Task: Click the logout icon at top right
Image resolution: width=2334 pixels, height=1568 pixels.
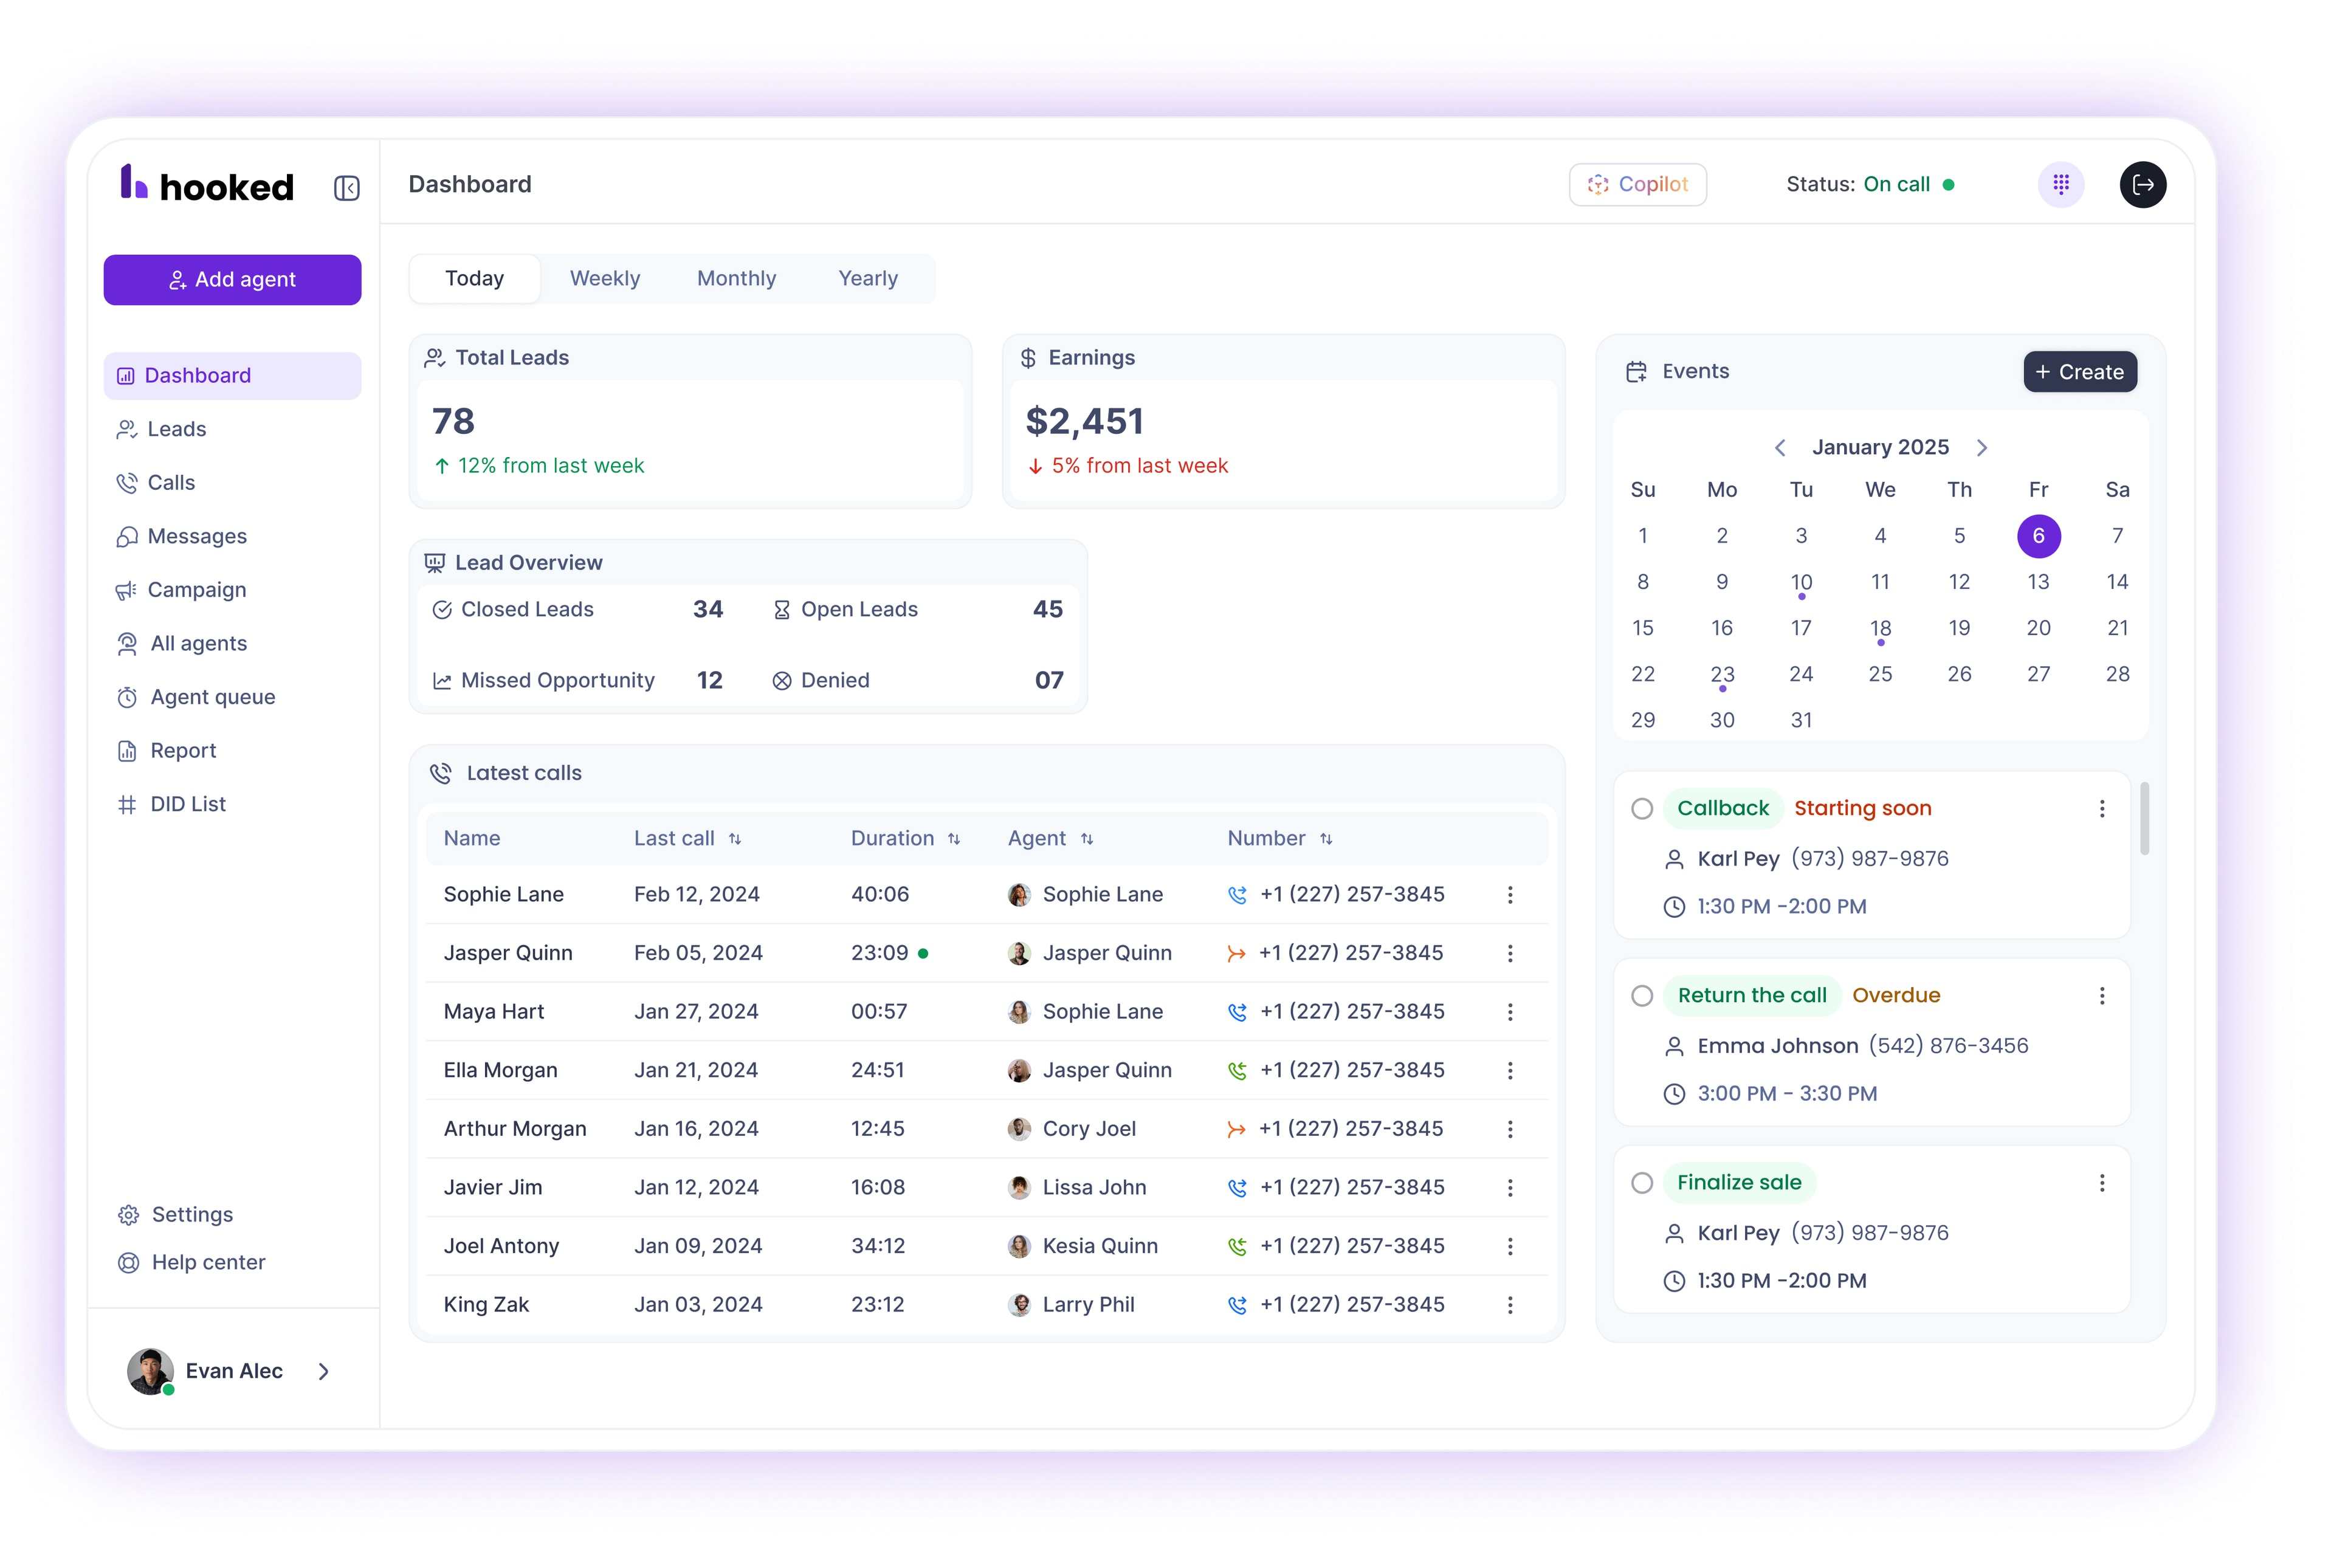Action: 2143,184
